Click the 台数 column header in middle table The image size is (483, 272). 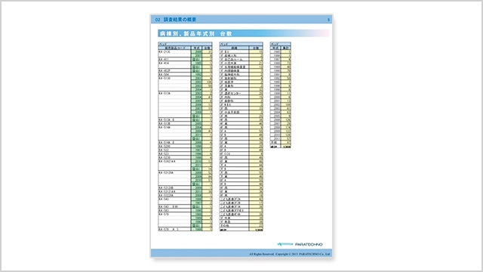tap(256, 48)
